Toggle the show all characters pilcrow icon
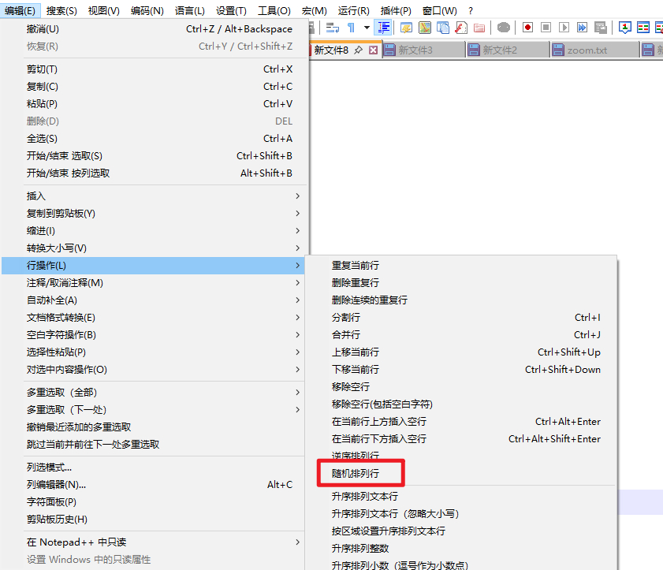The width and height of the screenshot is (663, 570). click(x=351, y=28)
